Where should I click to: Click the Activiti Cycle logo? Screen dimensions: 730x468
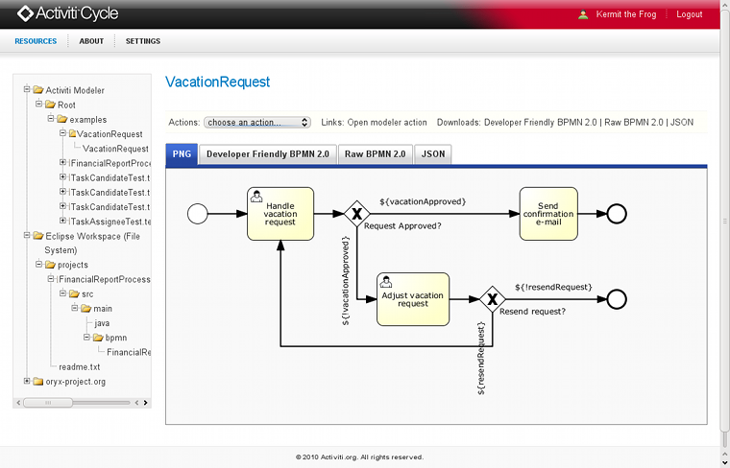(x=67, y=13)
